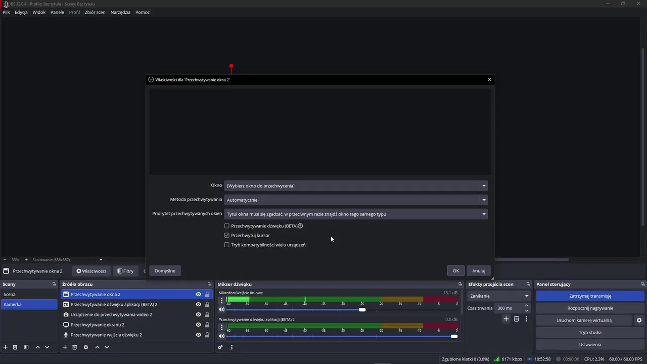Enable Przechwytywanie dźwięku (BETA) checkbox
This screenshot has height=364, width=647.
227,226
